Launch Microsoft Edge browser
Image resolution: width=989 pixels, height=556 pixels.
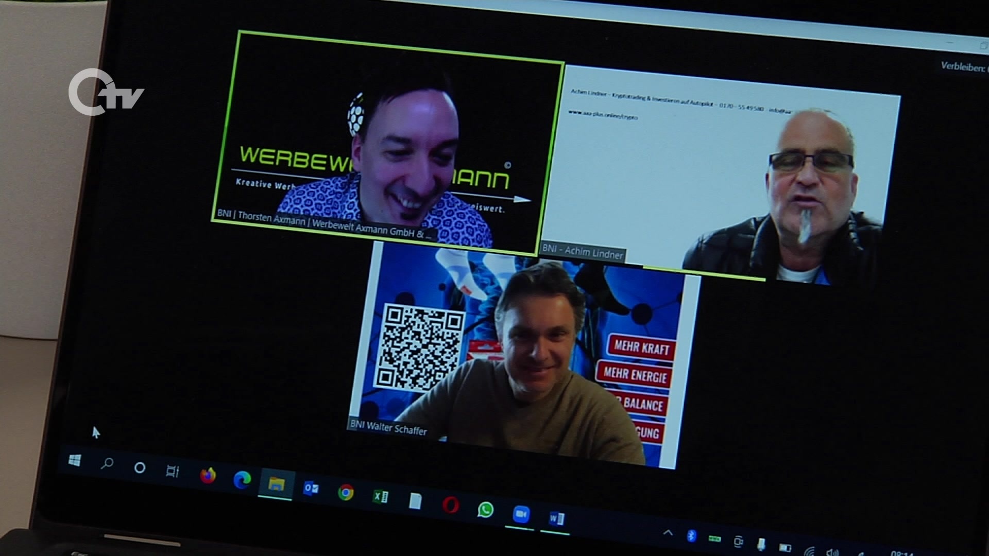[x=242, y=480]
